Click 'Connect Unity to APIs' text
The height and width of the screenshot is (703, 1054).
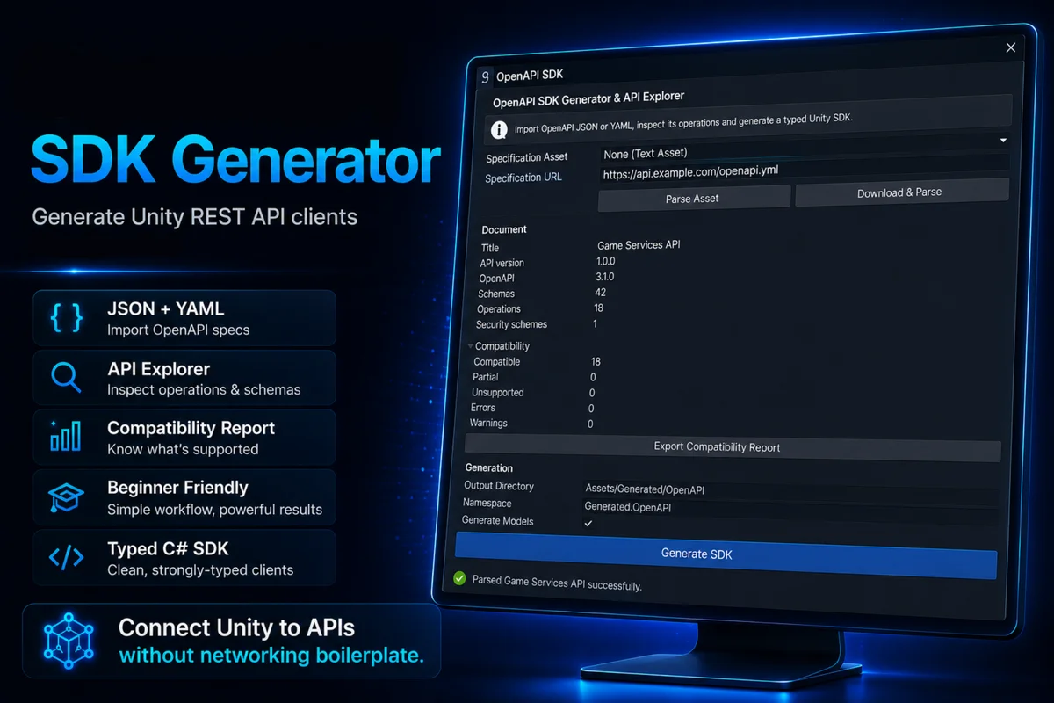pos(236,627)
